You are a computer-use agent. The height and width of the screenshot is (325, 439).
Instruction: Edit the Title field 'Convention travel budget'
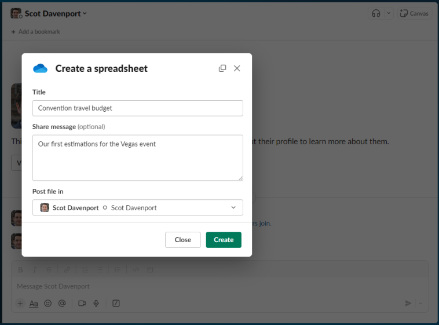coord(138,108)
